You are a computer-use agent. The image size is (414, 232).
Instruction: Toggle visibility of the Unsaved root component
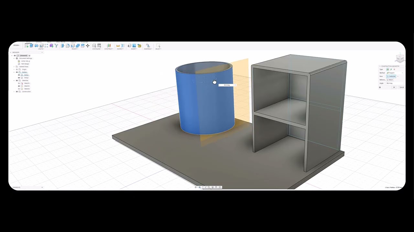15,55
